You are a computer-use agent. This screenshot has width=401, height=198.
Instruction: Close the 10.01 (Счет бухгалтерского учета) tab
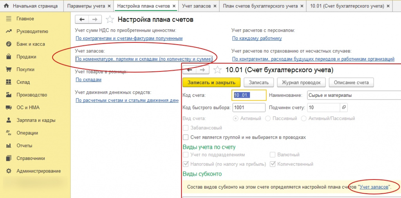tap(388, 6)
